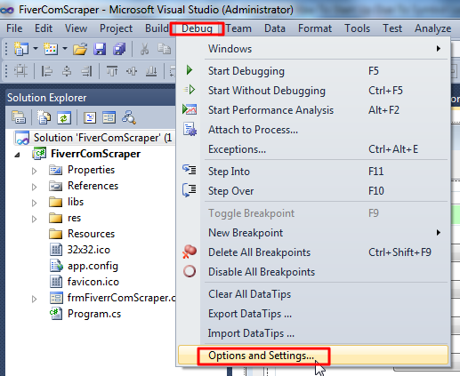
Task: Click the Align Middles layout icon
Action: click(x=132, y=71)
